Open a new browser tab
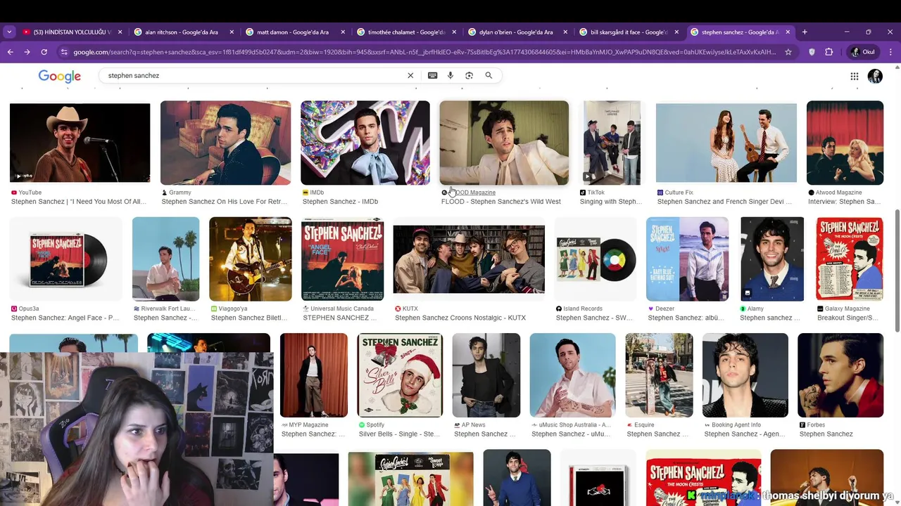Image resolution: width=901 pixels, height=506 pixels. (805, 32)
